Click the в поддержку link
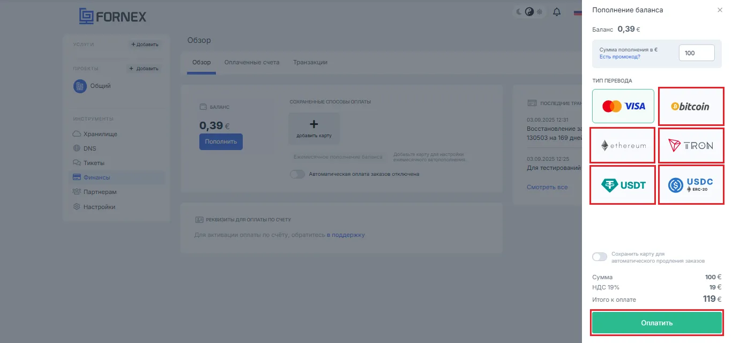Screen dimensions: 732x343 point(346,235)
